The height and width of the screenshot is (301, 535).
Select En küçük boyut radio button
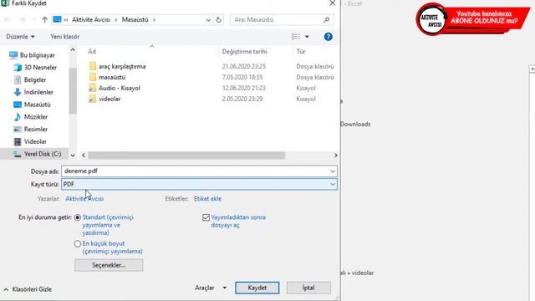[x=78, y=243]
